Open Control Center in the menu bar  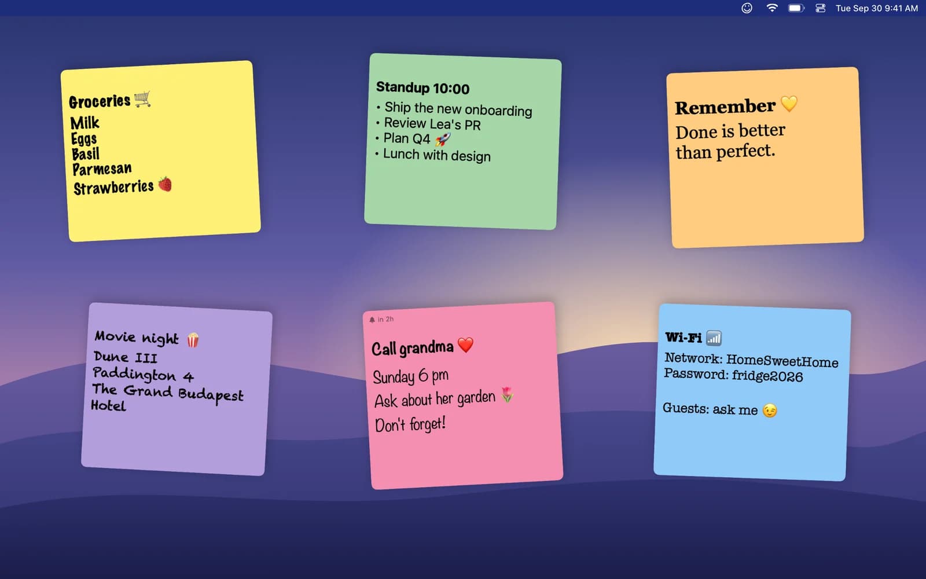[x=820, y=8]
